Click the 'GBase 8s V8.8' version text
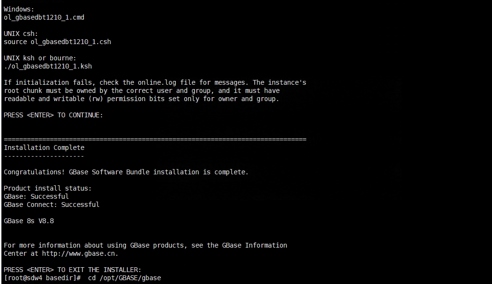492x284 pixels. (29, 221)
